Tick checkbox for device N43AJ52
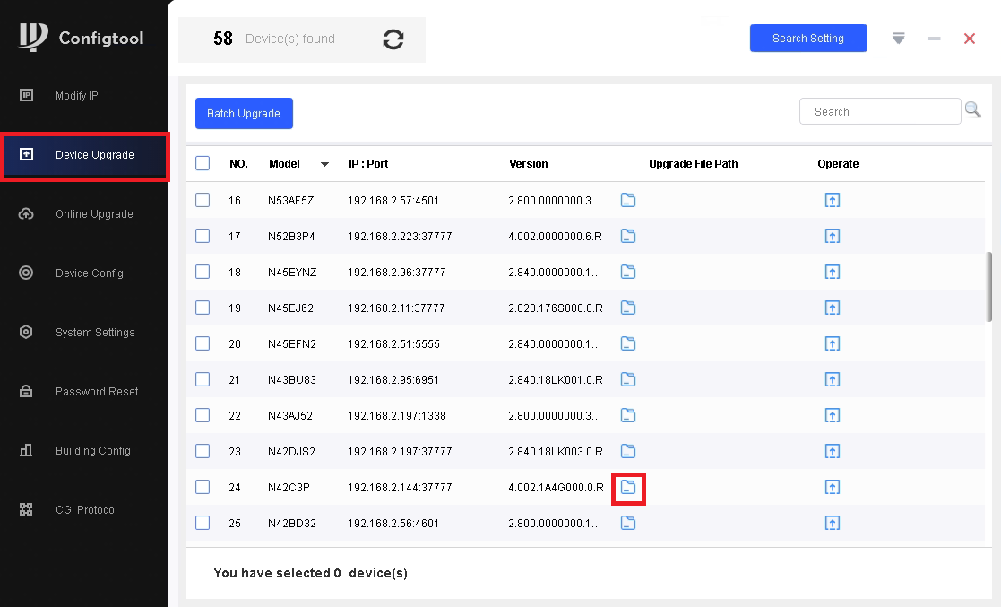Image resolution: width=1001 pixels, height=607 pixels. click(203, 415)
